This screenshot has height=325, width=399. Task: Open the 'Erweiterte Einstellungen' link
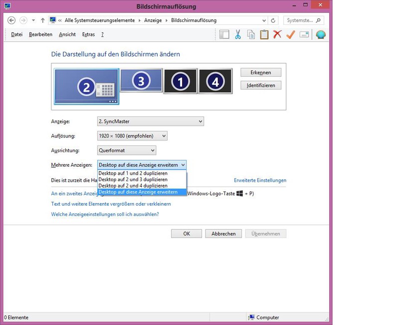[260, 180]
